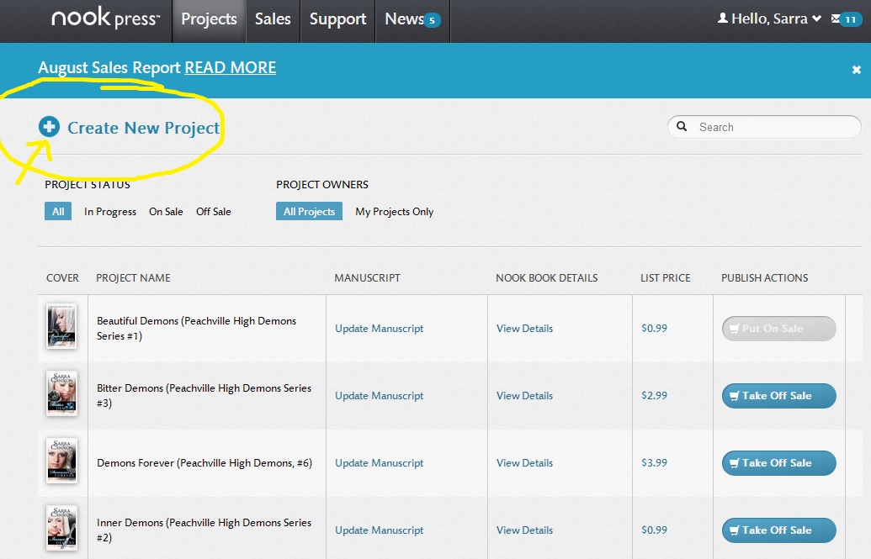Click the News badge showing 5
This screenshot has width=871, height=559.
point(433,20)
